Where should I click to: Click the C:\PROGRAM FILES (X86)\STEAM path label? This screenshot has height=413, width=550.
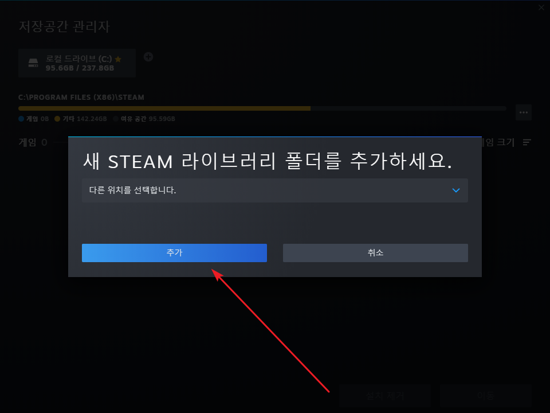[81, 98]
